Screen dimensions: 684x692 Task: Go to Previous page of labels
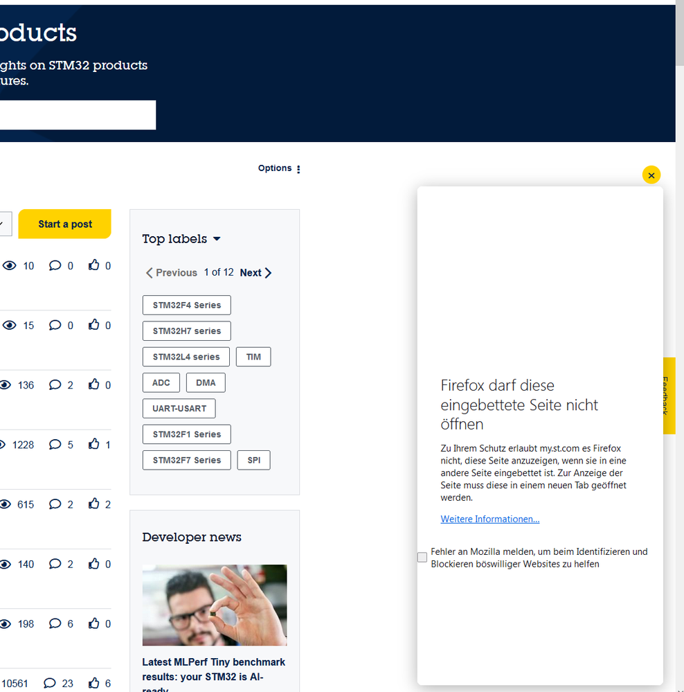[x=172, y=273]
